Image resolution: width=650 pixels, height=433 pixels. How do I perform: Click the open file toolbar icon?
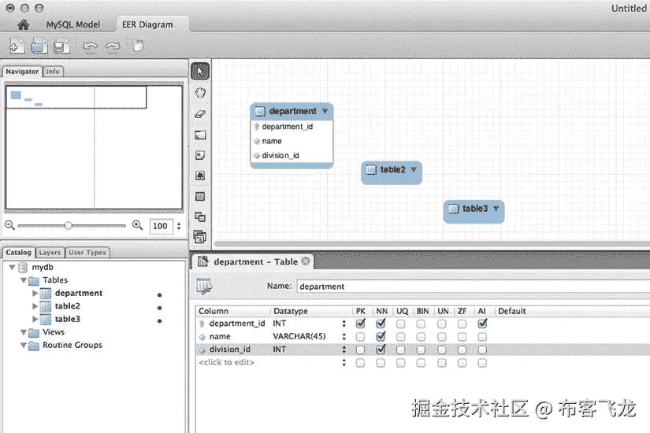click(x=39, y=46)
